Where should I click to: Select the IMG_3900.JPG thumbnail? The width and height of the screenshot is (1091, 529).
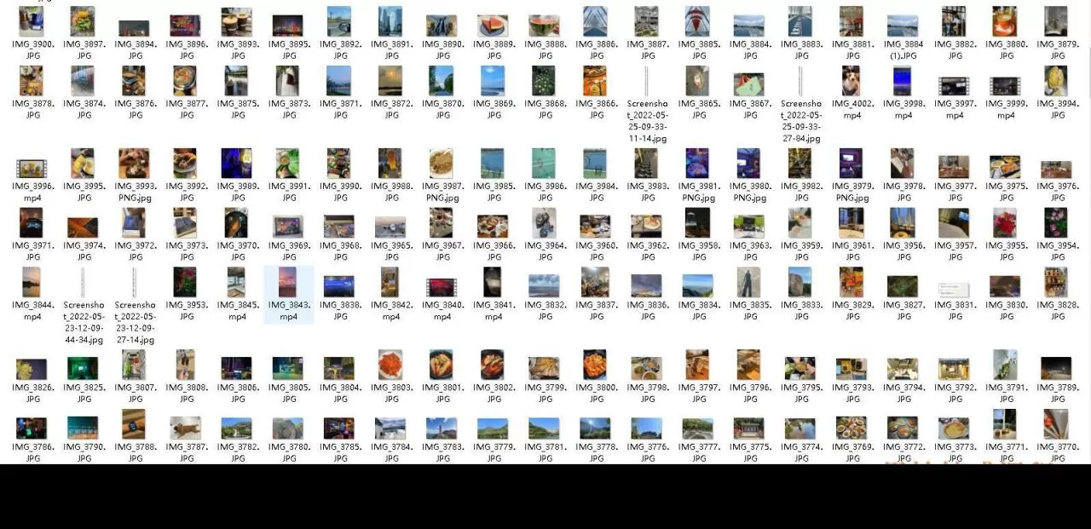(32, 22)
